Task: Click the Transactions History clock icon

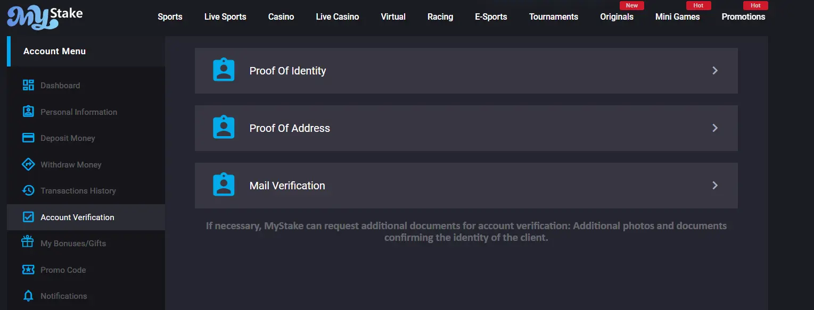Action: [x=28, y=190]
